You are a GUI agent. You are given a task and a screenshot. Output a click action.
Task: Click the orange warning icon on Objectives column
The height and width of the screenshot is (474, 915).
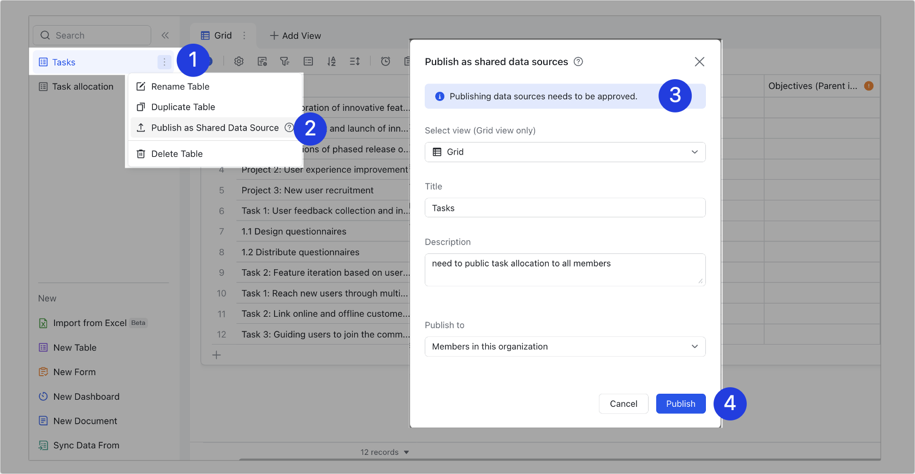pyautogui.click(x=869, y=86)
